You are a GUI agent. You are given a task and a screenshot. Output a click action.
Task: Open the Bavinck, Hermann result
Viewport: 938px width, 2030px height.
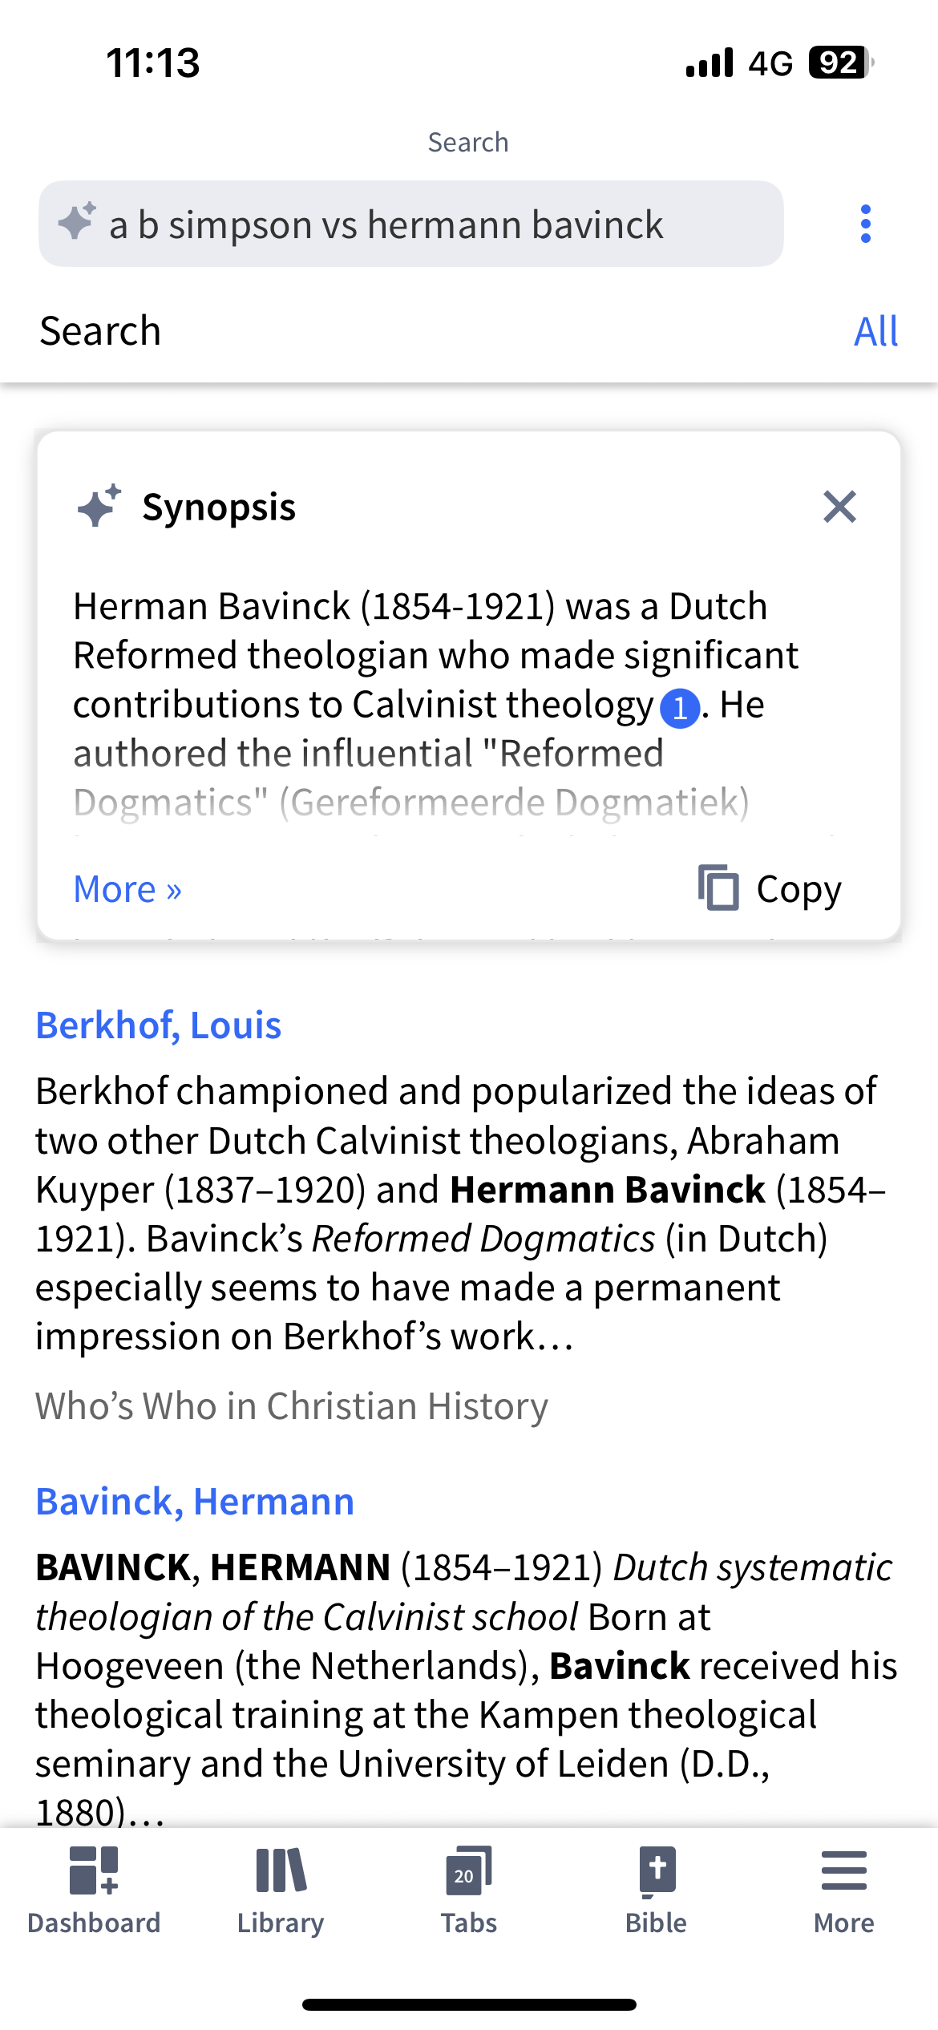195,1502
